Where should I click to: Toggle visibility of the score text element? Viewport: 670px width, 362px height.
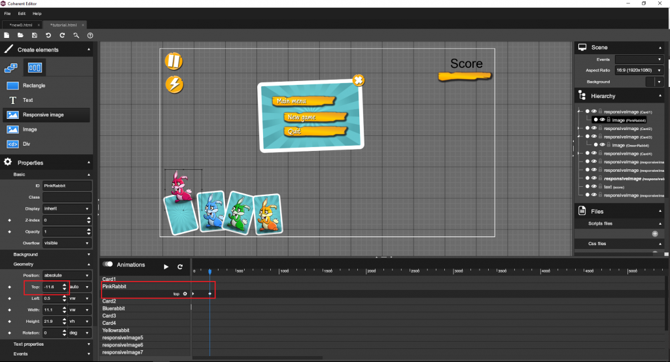(x=594, y=187)
